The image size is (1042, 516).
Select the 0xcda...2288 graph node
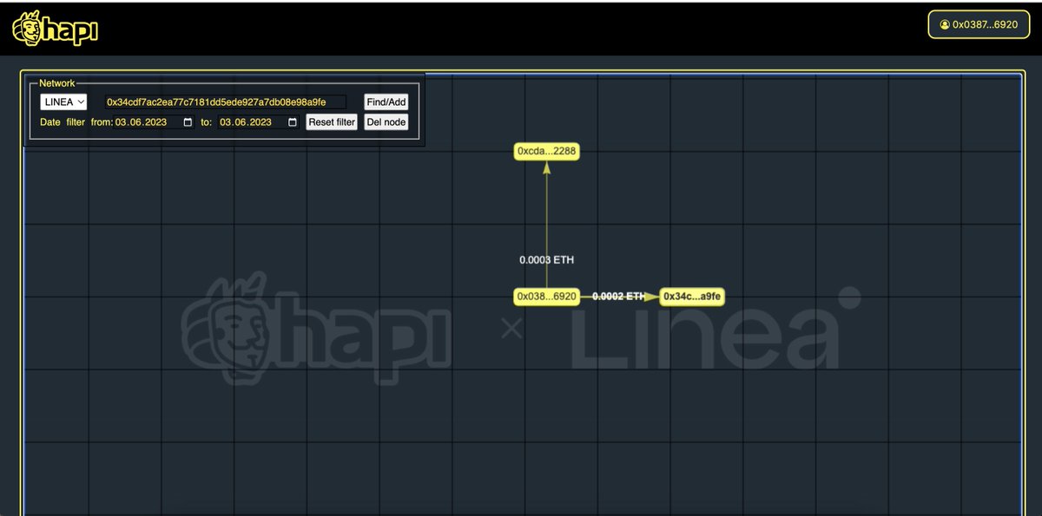pos(546,151)
